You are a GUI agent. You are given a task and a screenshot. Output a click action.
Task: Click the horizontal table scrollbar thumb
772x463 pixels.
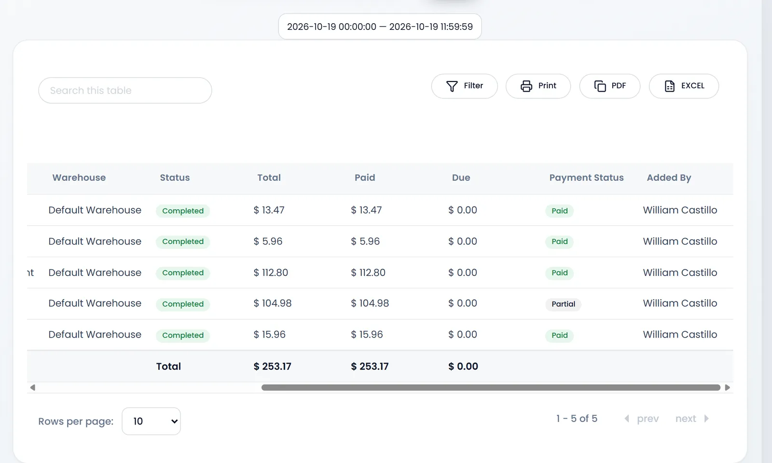click(491, 387)
